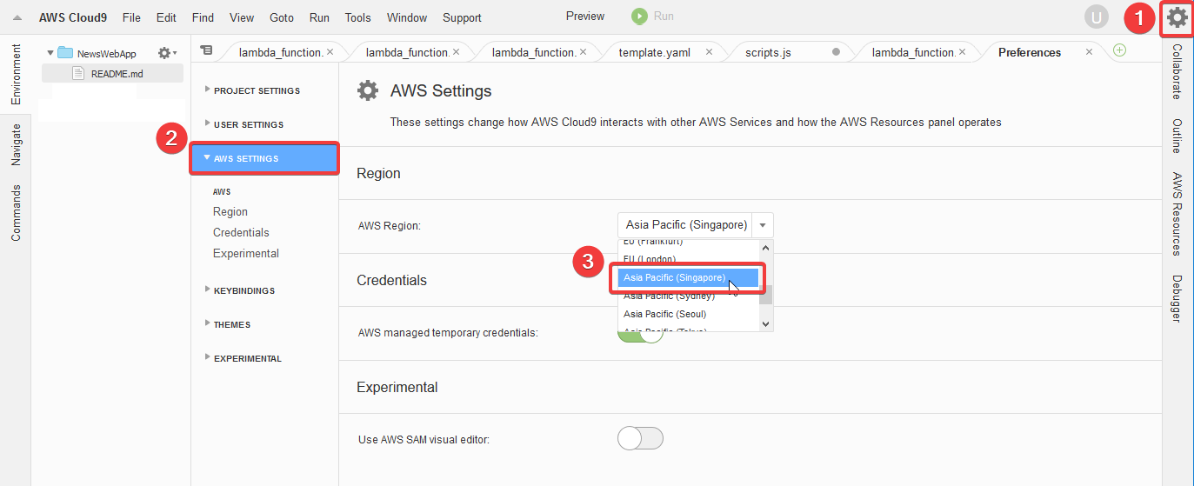Open the Environment side panel tab
Viewport: 1194px width, 486px height.
coord(16,75)
